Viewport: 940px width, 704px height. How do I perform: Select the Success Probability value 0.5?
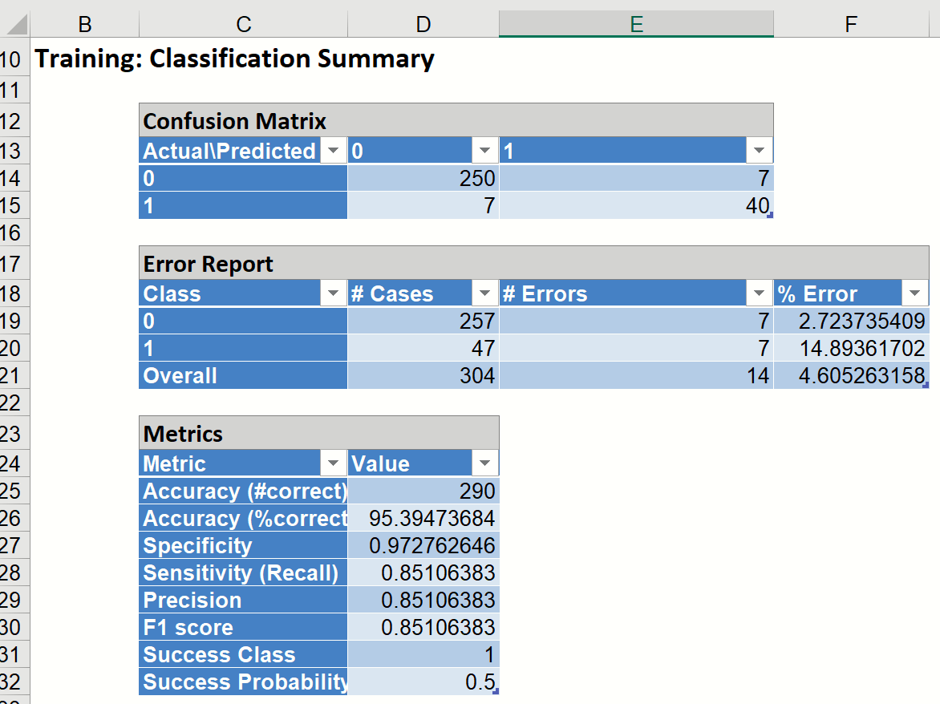tap(423, 682)
